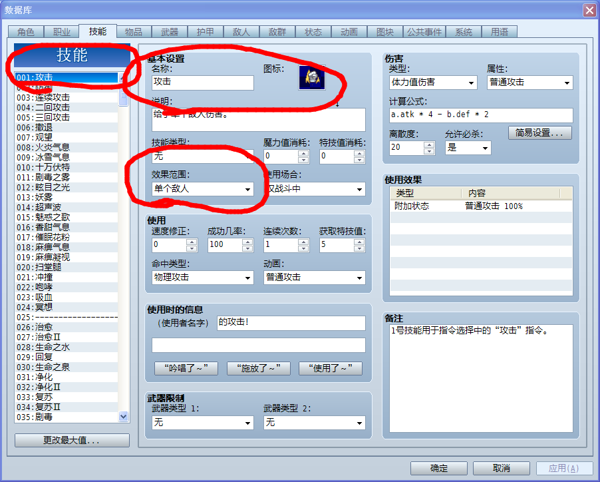Open the 用语 tab
The height and width of the screenshot is (482, 600).
(x=500, y=32)
